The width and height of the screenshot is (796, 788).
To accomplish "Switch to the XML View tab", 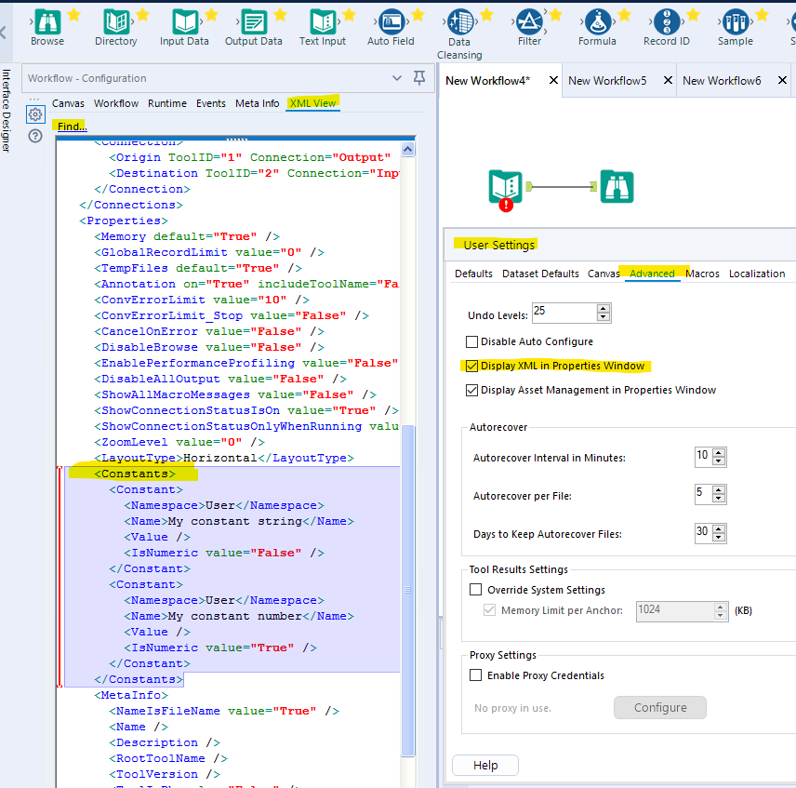I will [312, 103].
